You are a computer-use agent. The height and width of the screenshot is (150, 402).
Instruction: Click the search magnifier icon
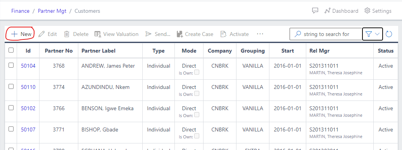tap(298, 34)
